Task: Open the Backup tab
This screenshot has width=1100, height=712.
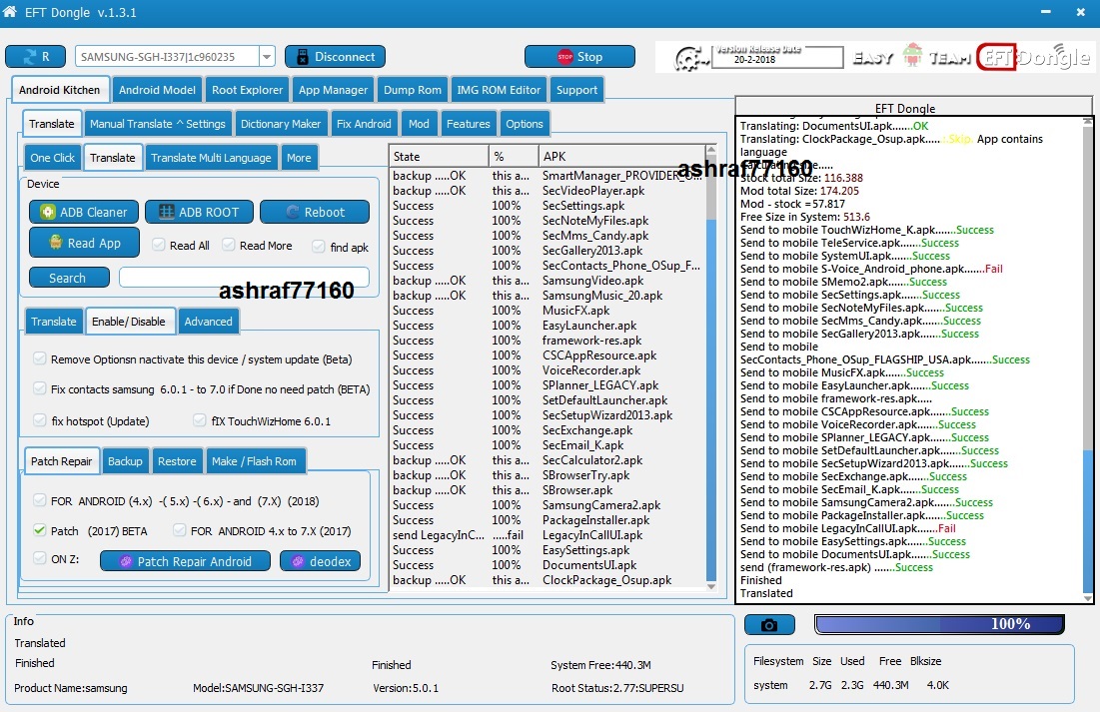Action: click(125, 461)
